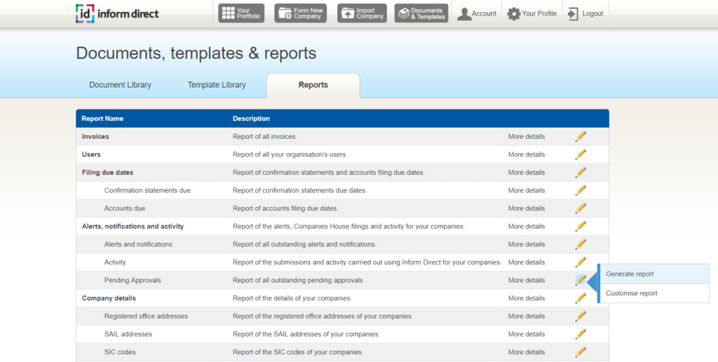Open the Import Company option
Screen dimensions: 718x362
361,13
